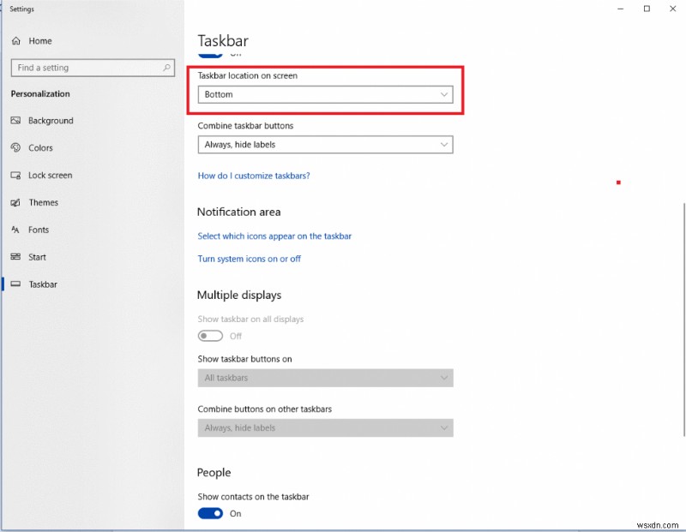The image size is (686, 532).
Task: Open Background settings via its image icon
Action: (x=15, y=121)
